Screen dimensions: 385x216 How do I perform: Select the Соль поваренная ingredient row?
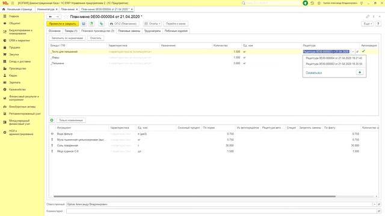(x=214, y=145)
